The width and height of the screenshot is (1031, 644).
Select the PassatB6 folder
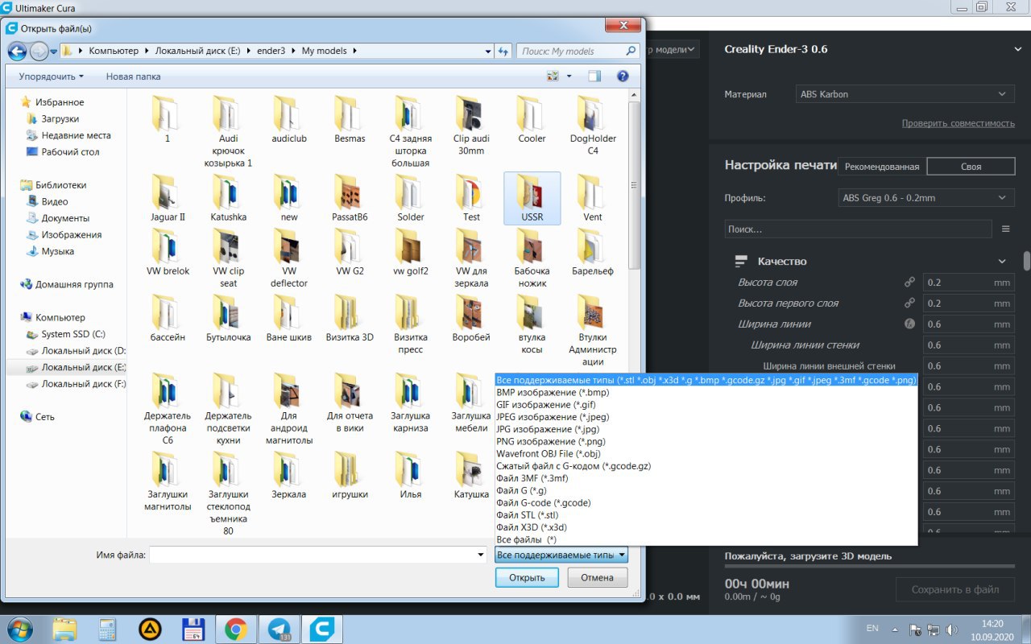coord(350,198)
